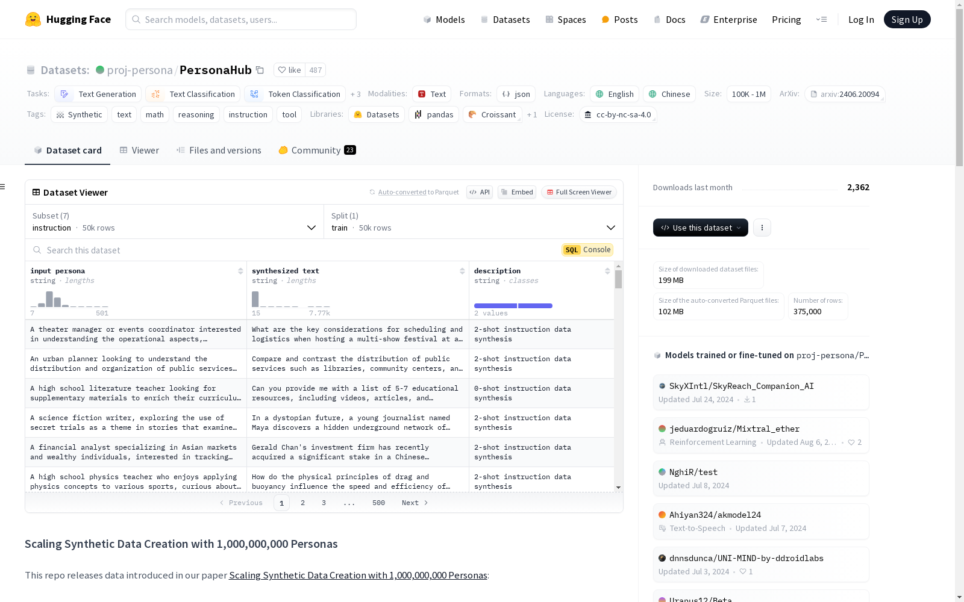Open the Spaces menu item
This screenshot has width=964, height=602.
[x=566, y=19]
